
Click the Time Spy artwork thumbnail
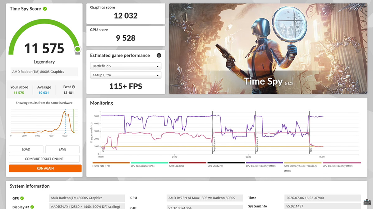point(268,49)
